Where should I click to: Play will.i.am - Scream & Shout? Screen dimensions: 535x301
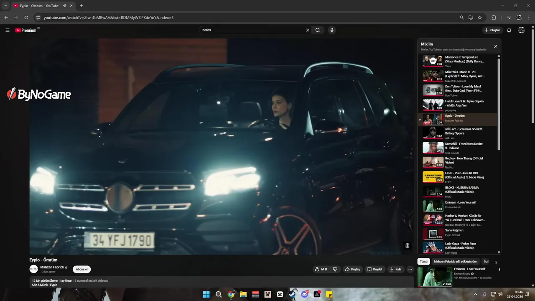458,133
